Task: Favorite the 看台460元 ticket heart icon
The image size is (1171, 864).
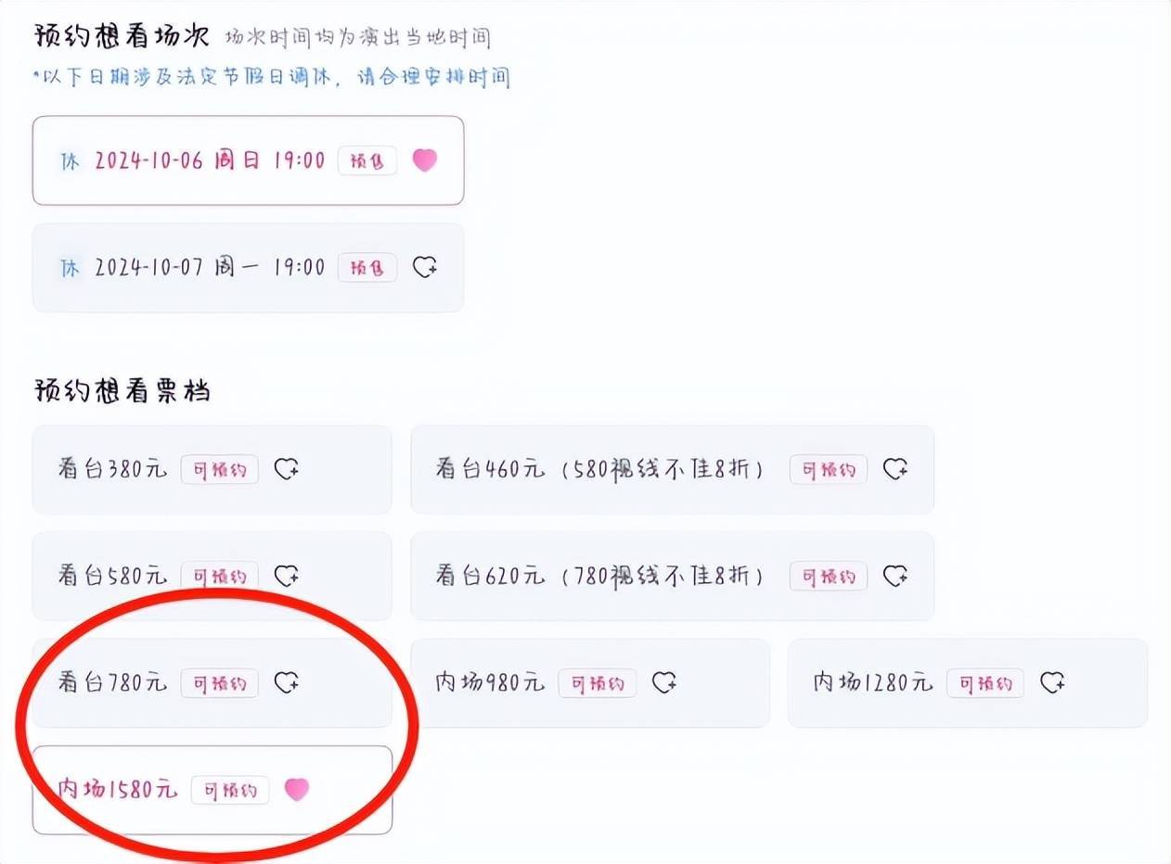Action: pos(895,469)
